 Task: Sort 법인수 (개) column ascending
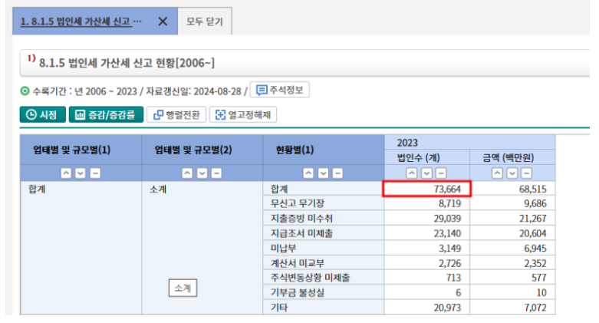coord(413,173)
